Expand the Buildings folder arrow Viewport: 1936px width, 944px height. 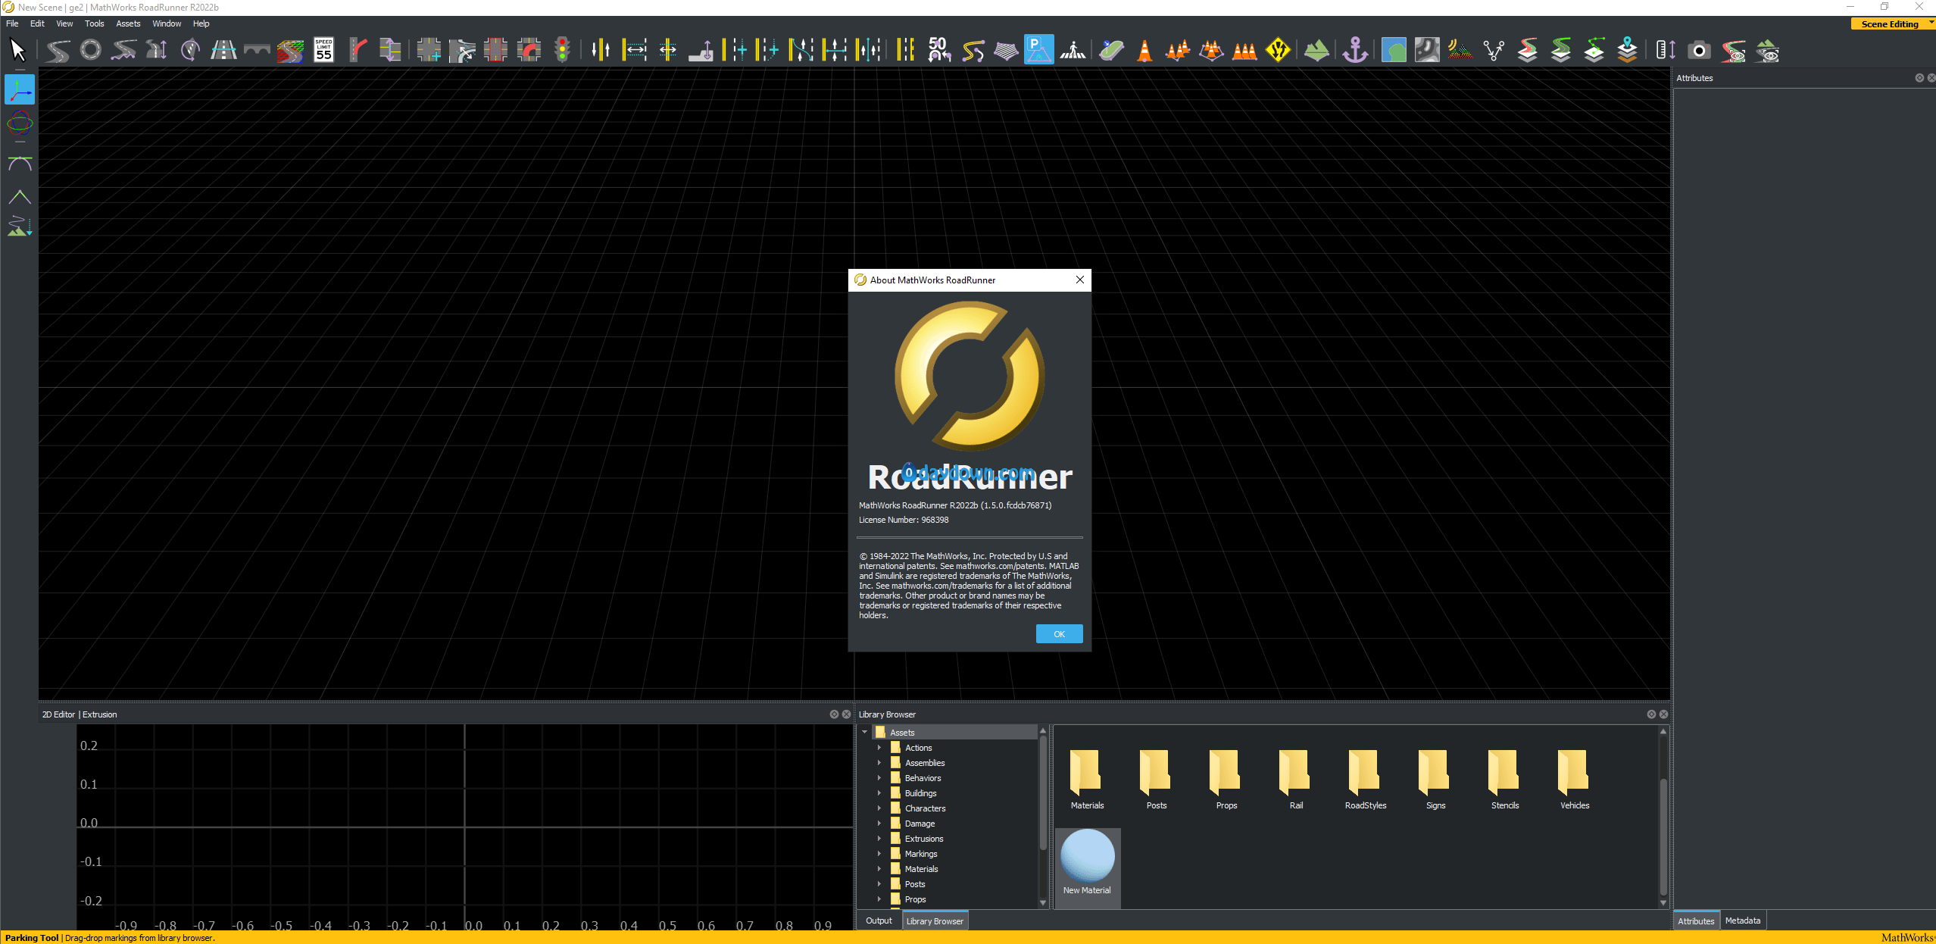pos(879,793)
